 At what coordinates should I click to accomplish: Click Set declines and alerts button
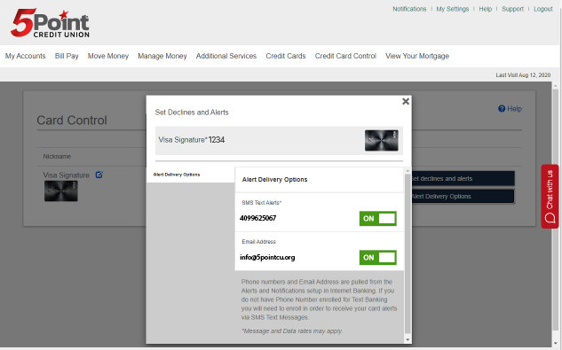click(x=463, y=179)
